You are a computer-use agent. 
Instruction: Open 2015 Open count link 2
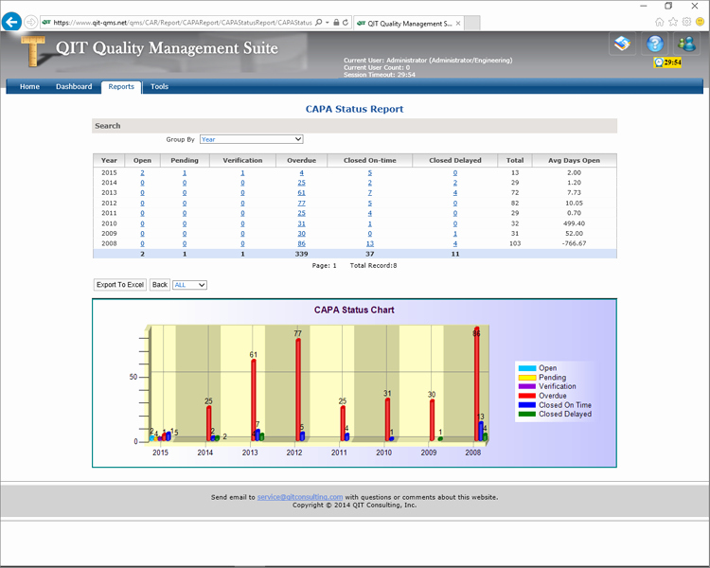142,172
